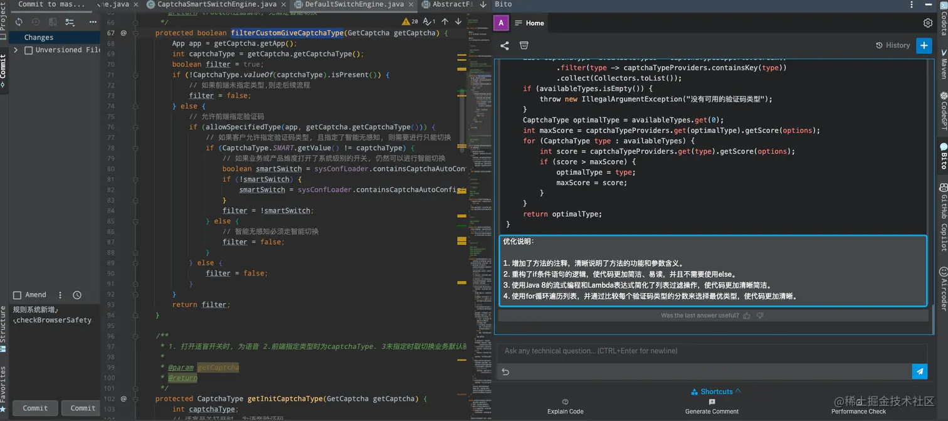
Task: Mark last answer useful thumbs up
Action: coord(746,316)
